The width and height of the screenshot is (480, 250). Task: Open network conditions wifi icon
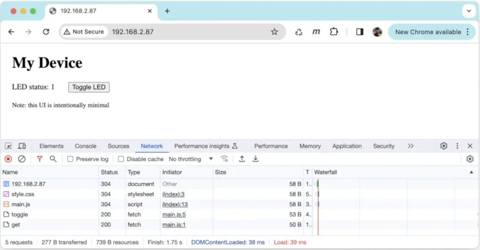coord(224,159)
